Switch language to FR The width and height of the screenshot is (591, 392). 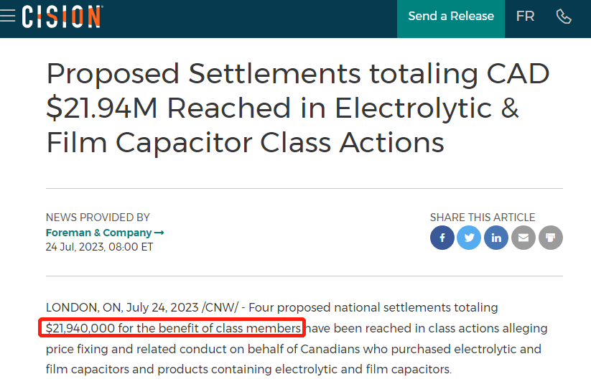click(525, 17)
